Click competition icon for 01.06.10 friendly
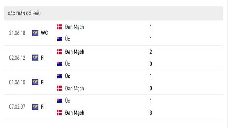Image resolution: width=228 pixels, height=128 pixels. [x=35, y=82]
